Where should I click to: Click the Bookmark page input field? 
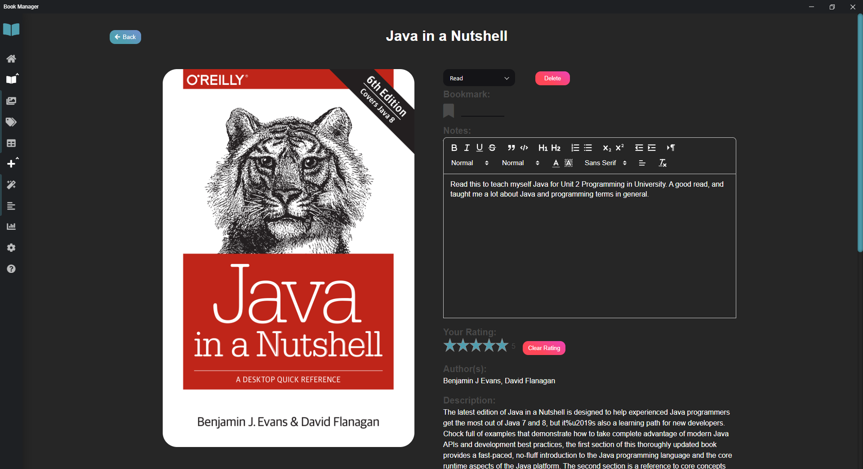tap(483, 111)
